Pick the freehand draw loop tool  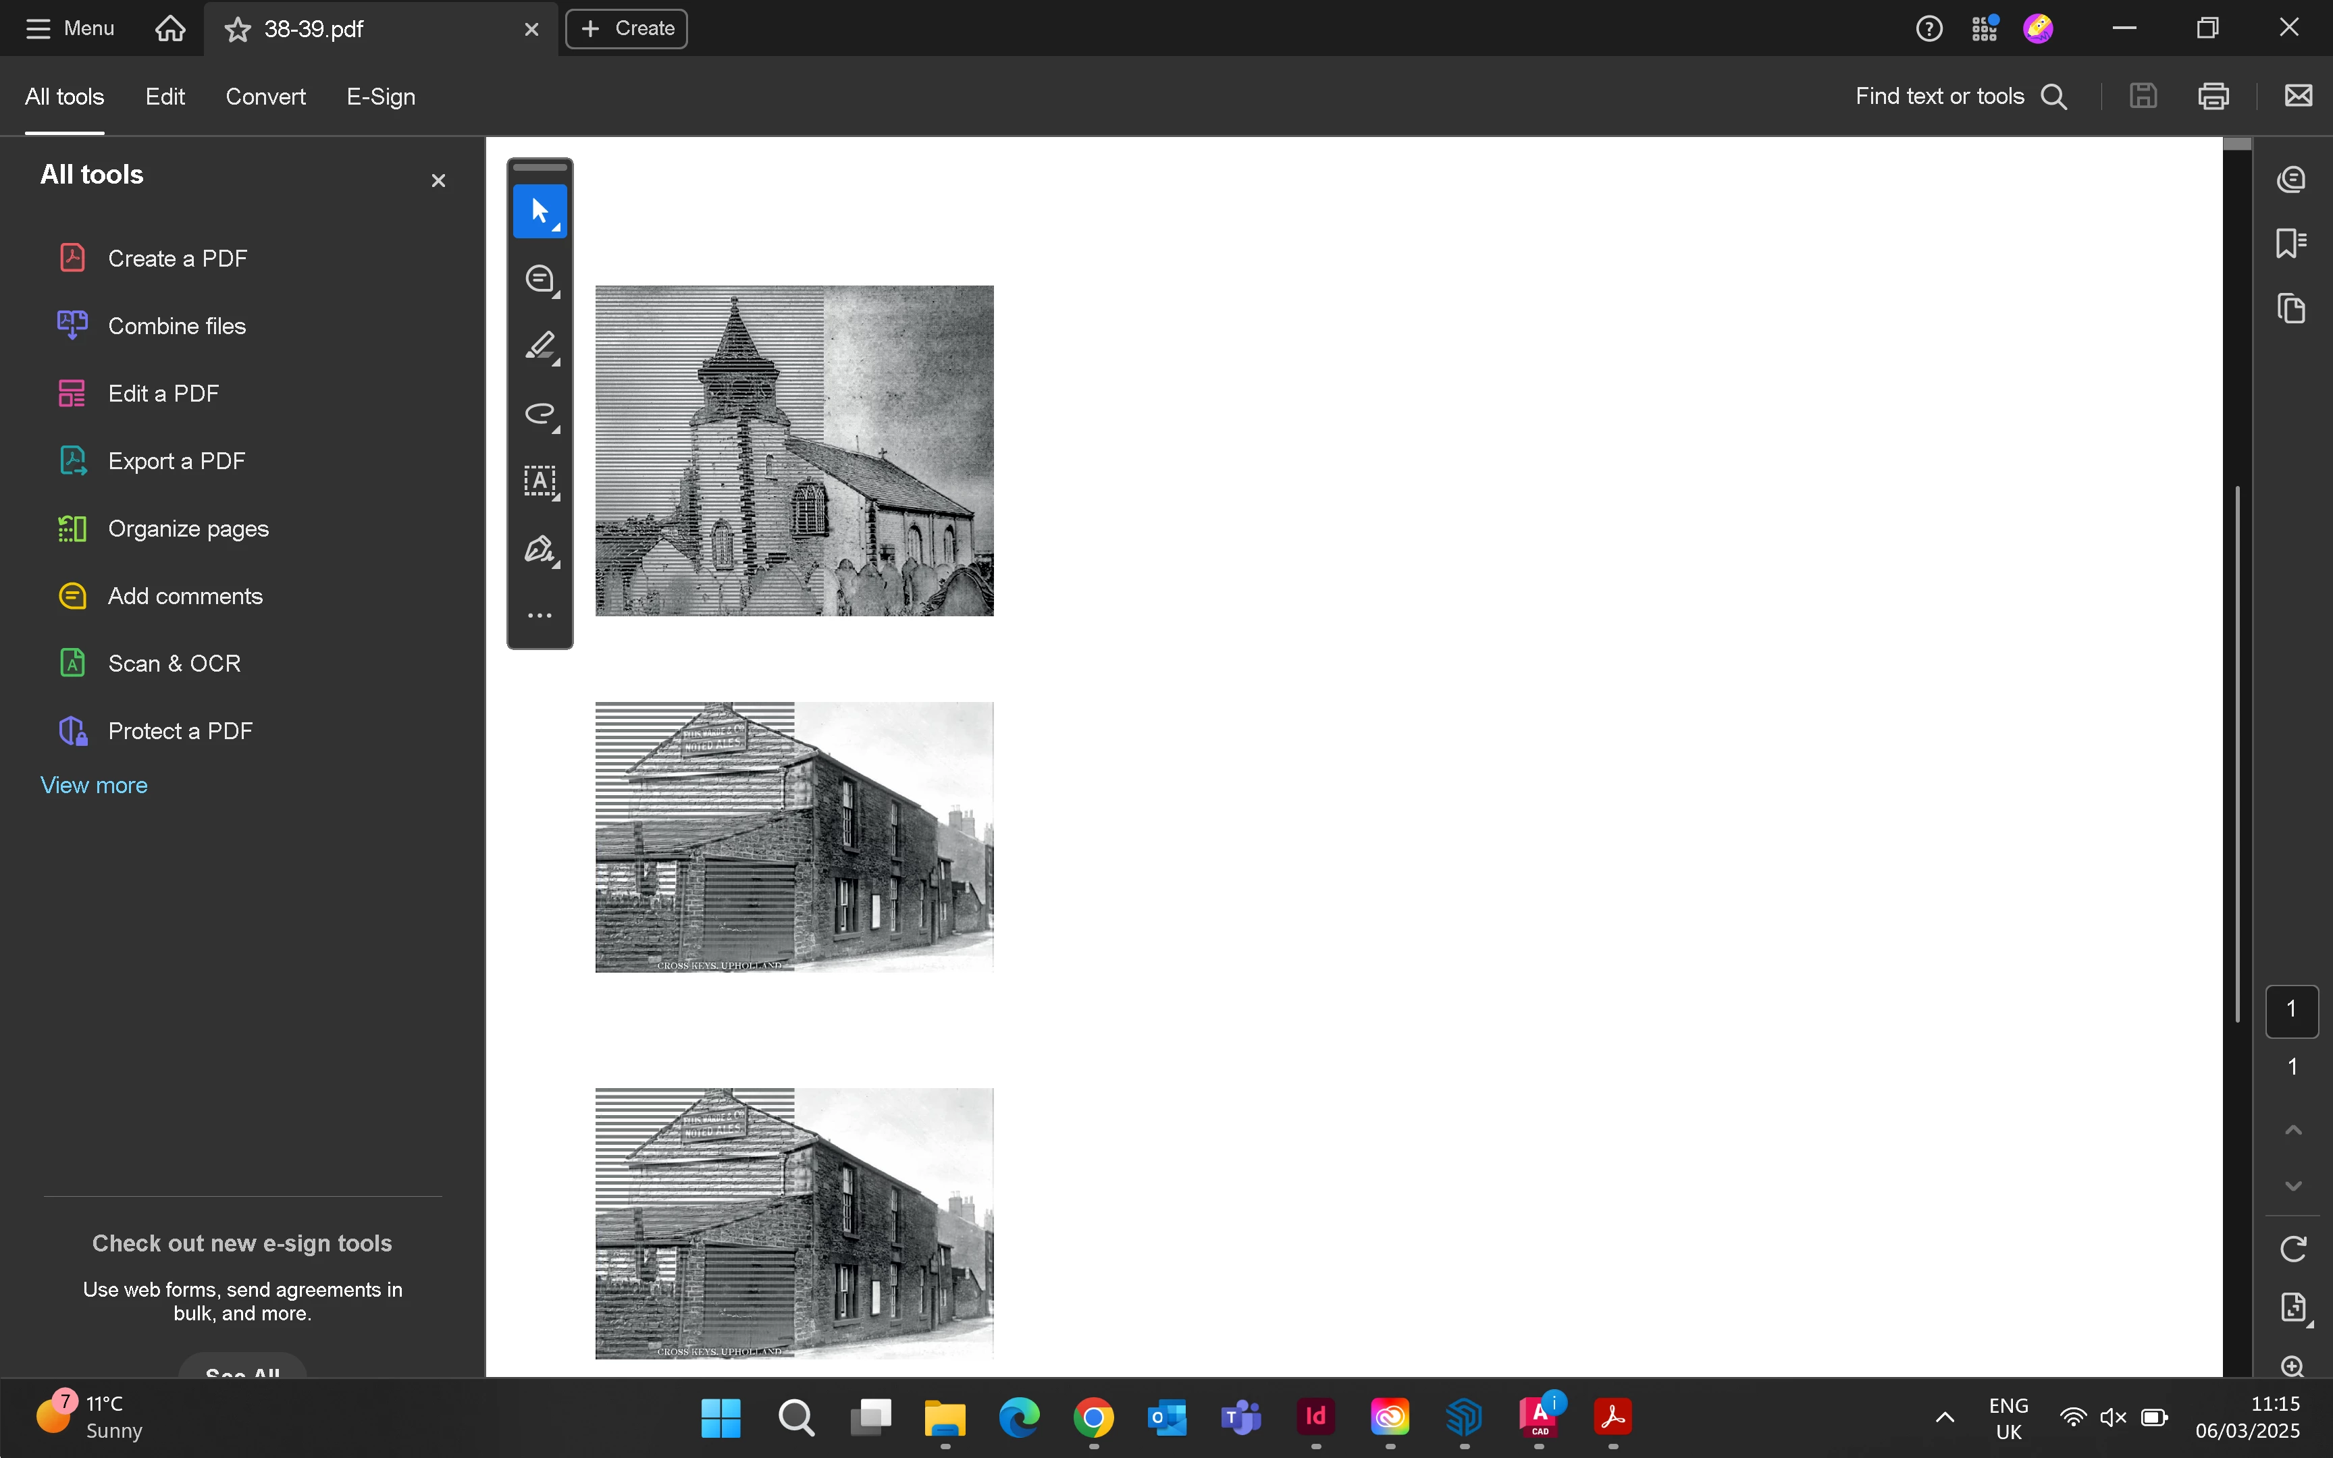pos(539,414)
